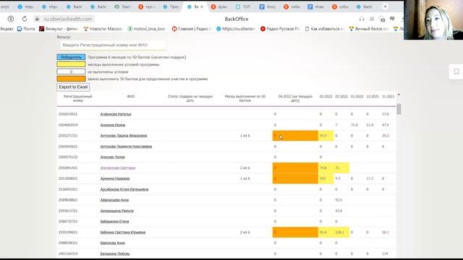The image size is (463, 260).
Task: Open Антонова Лариса Федоровна profile link
Action: click(x=124, y=136)
